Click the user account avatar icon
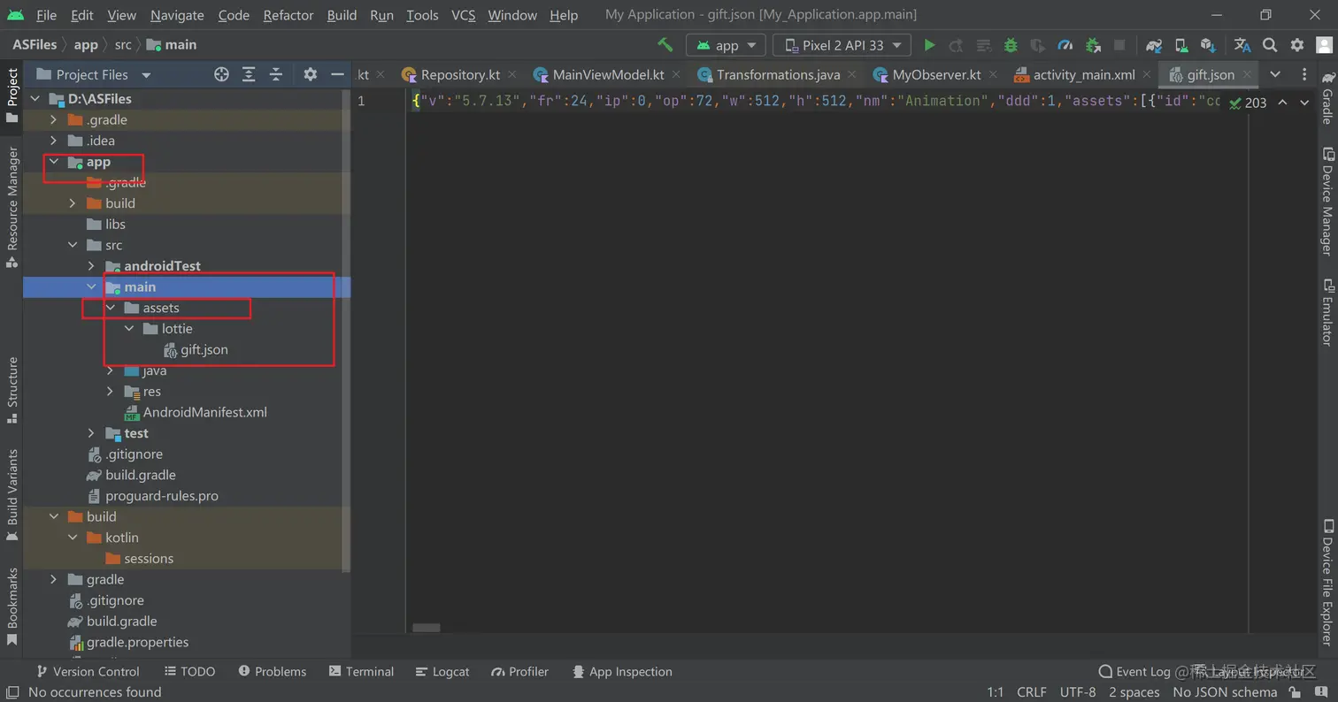Screen dimensions: 1338x702 click(x=1323, y=45)
